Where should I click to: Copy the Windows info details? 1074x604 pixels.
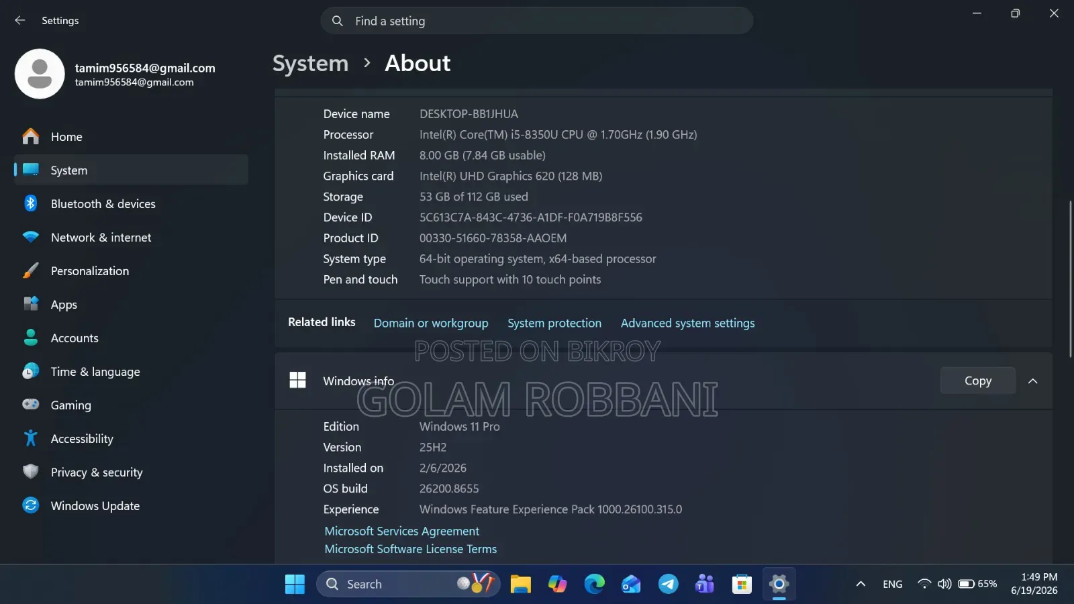click(x=977, y=381)
